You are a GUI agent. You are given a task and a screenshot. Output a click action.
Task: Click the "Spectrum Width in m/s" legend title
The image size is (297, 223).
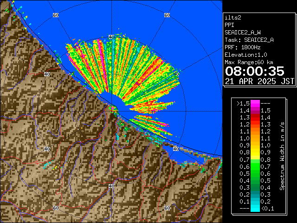tap(282, 156)
